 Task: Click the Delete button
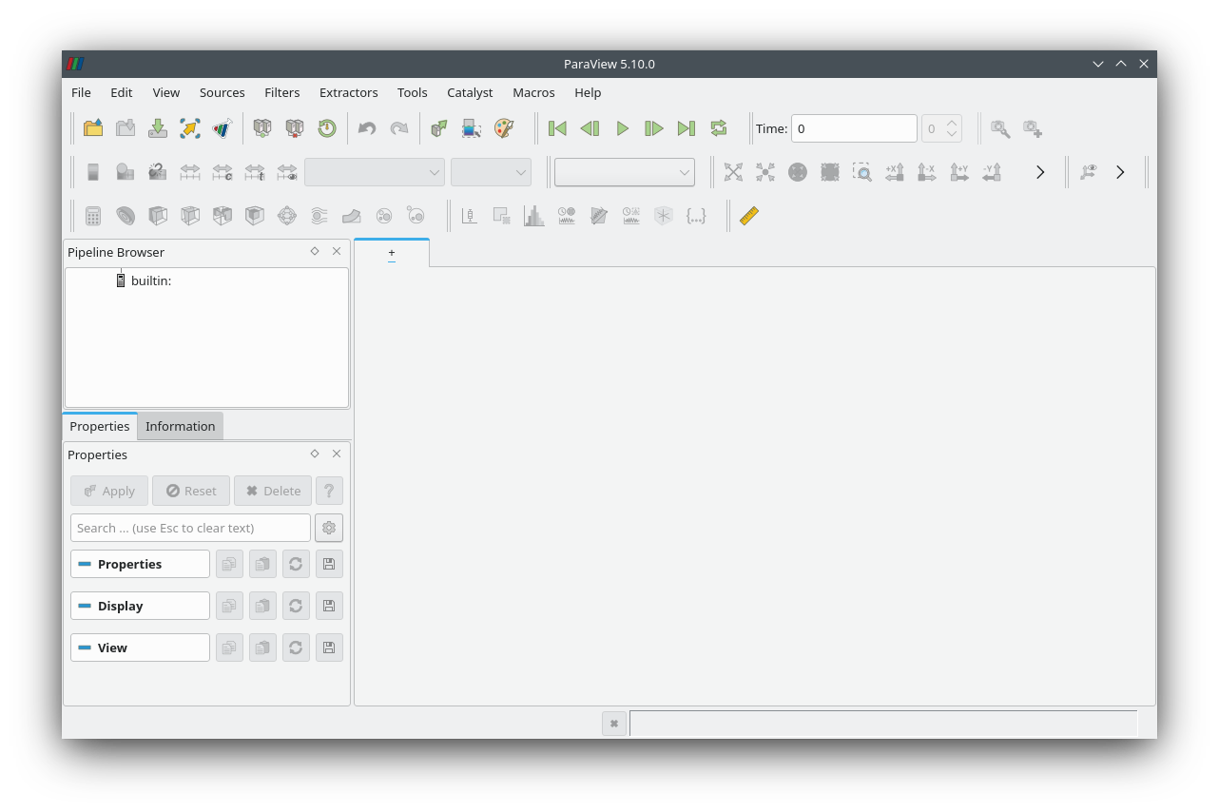click(273, 491)
